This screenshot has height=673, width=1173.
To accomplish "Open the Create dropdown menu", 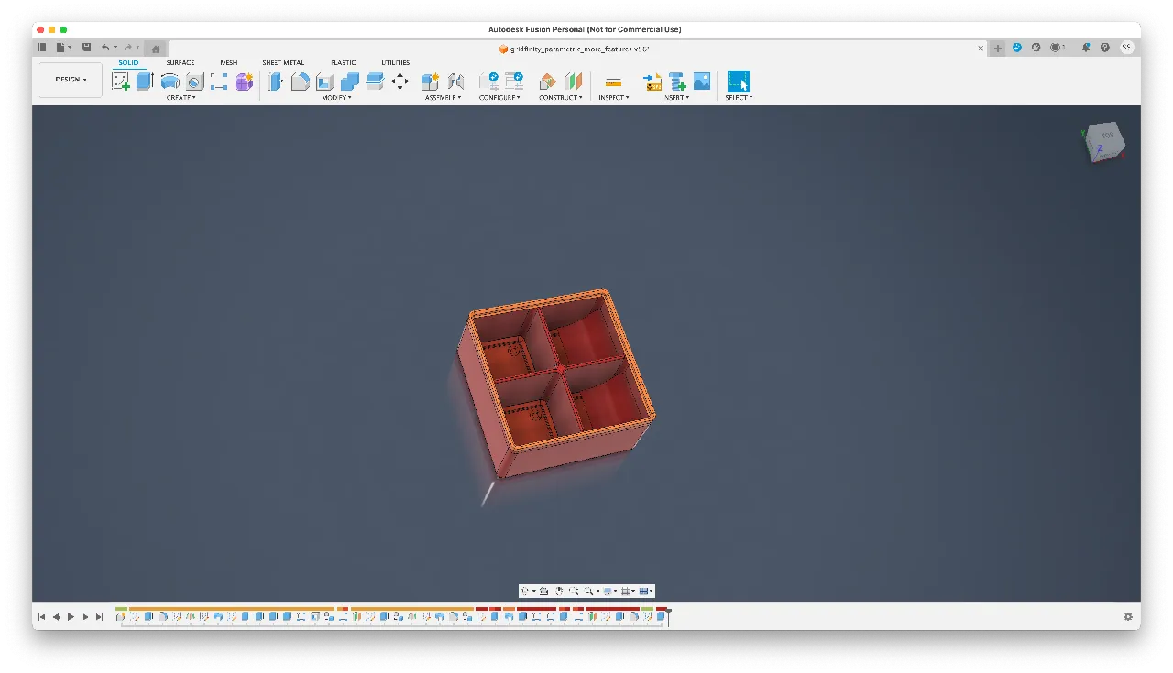I will [181, 97].
